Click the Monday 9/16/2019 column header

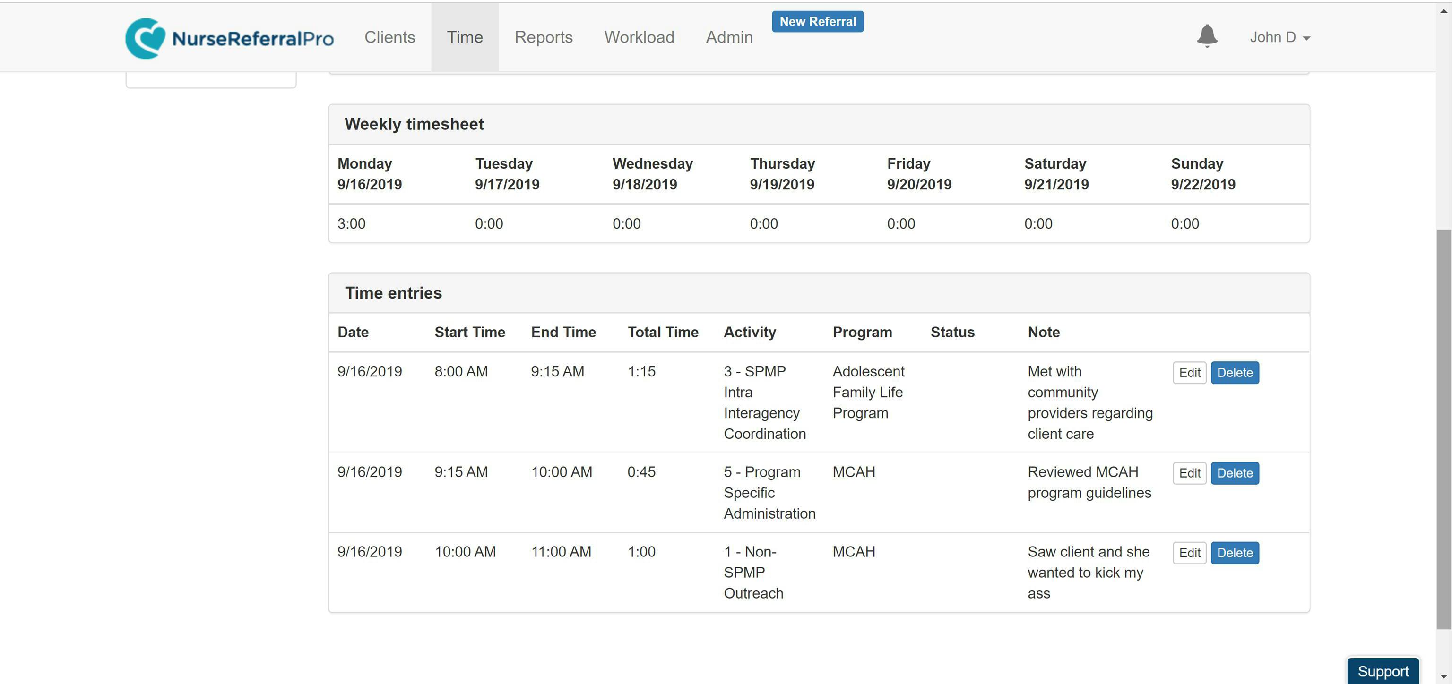(369, 173)
